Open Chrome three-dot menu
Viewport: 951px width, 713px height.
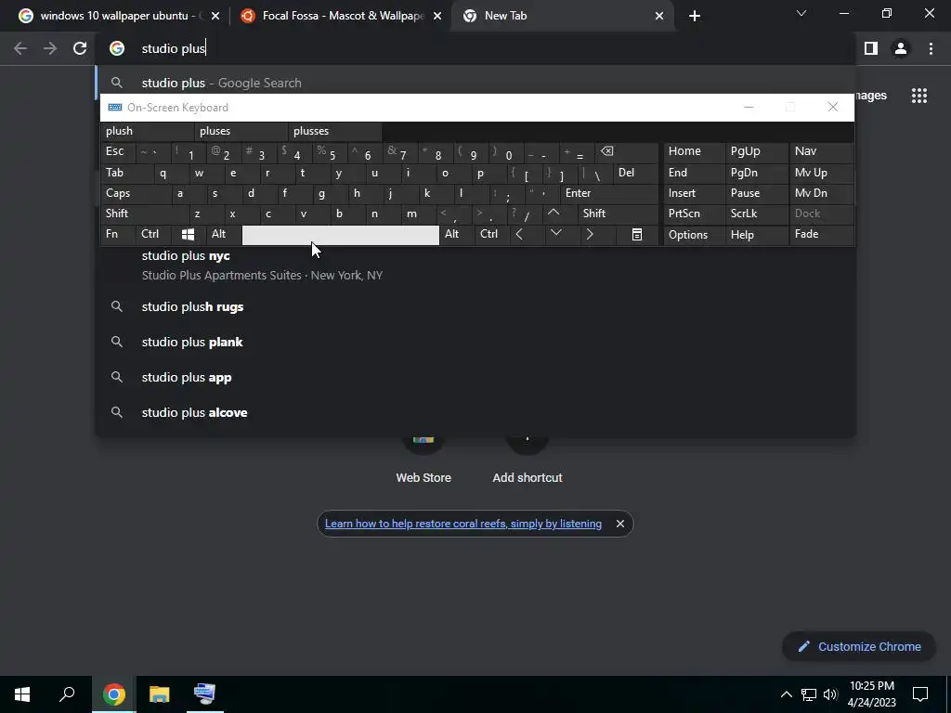(931, 48)
